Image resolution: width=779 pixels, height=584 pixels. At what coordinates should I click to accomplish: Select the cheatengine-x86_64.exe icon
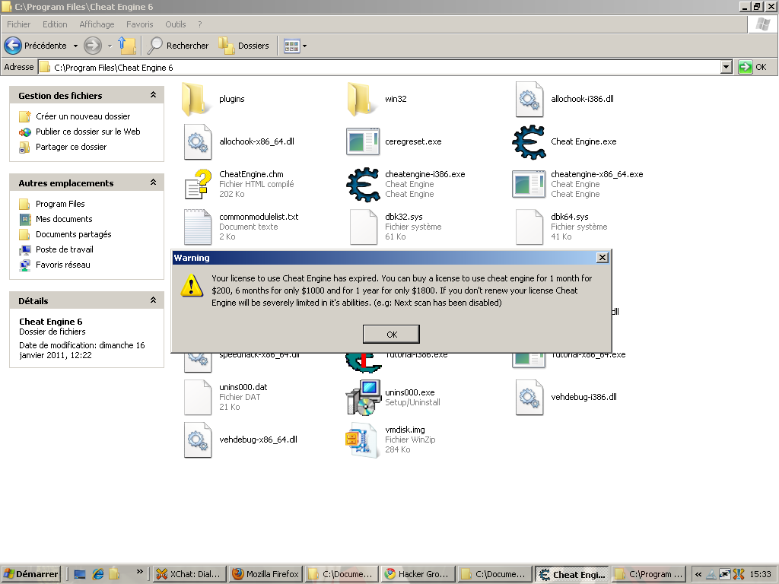point(529,184)
